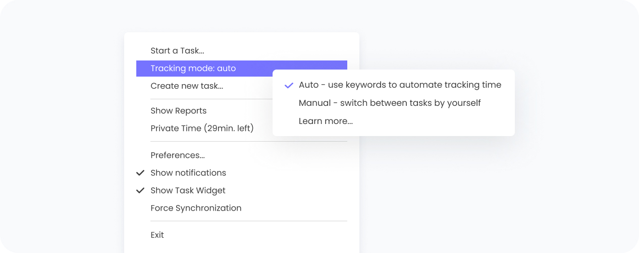Open the Learn more... link in submenu
Viewport: 639px width, 253px height.
(x=326, y=121)
